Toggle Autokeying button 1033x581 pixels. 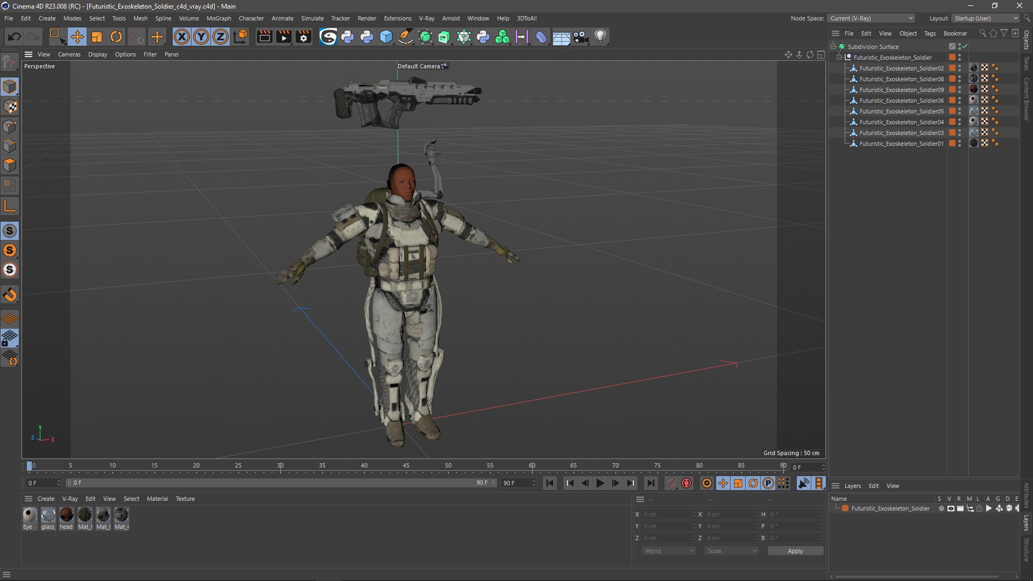coord(687,483)
